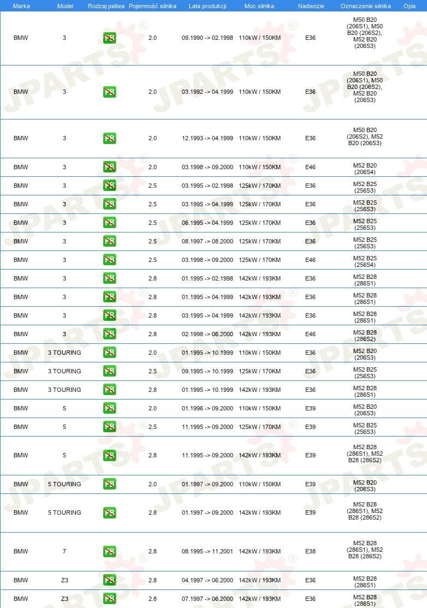Image resolution: width=427 pixels, height=608 pixels.
Task: Click engine code M52 B25 (256S4)
Action: pyautogui.click(x=365, y=262)
